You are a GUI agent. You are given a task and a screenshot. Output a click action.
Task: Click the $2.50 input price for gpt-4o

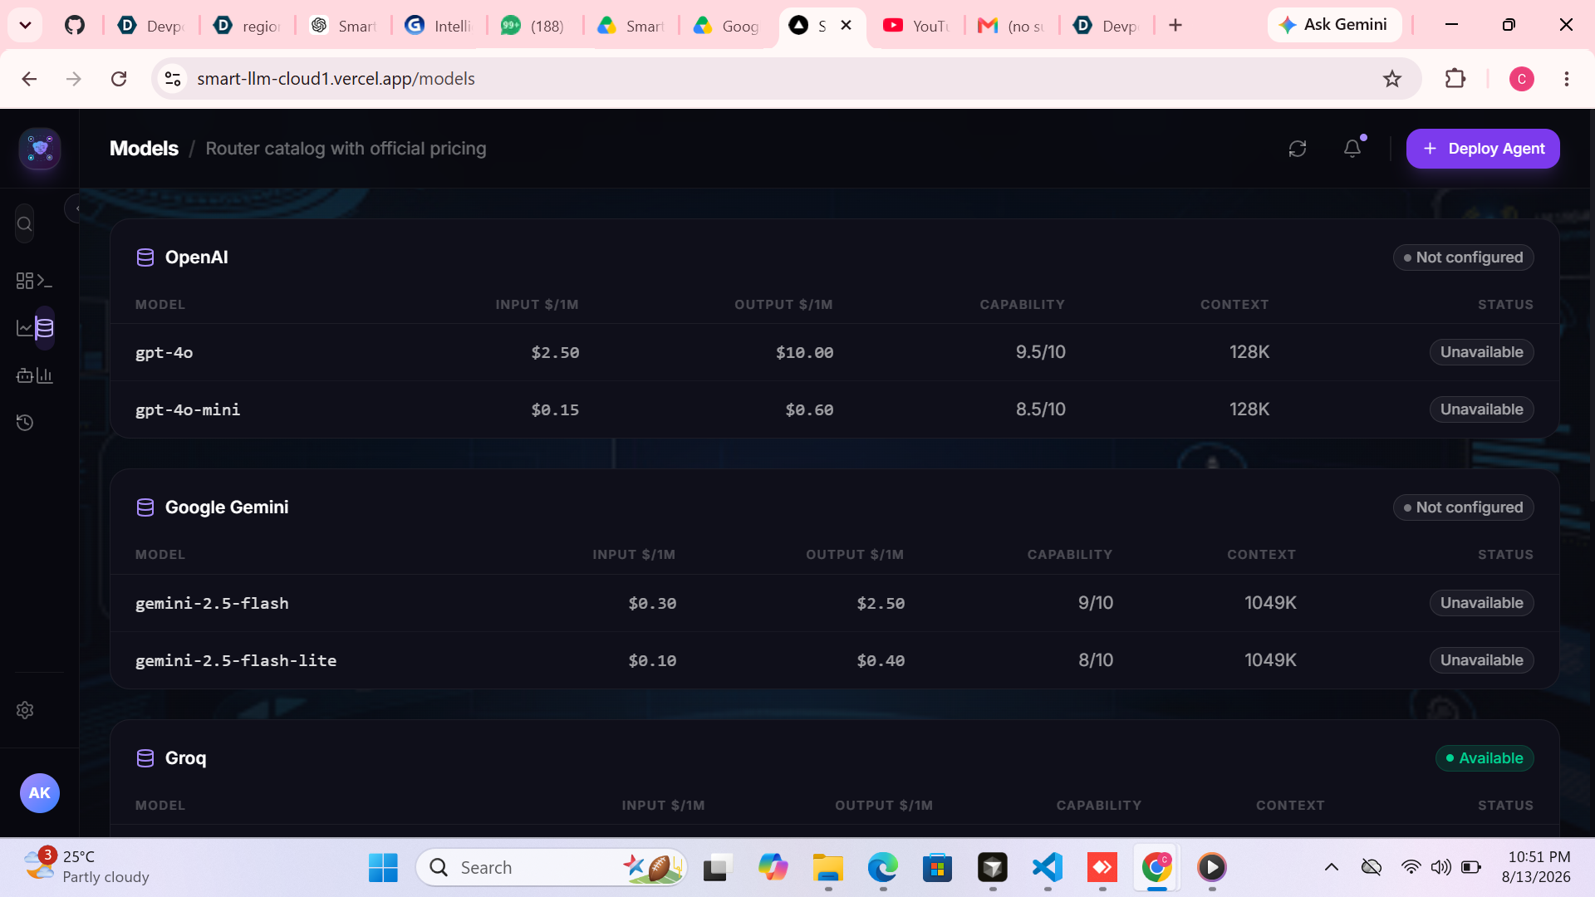(x=555, y=353)
